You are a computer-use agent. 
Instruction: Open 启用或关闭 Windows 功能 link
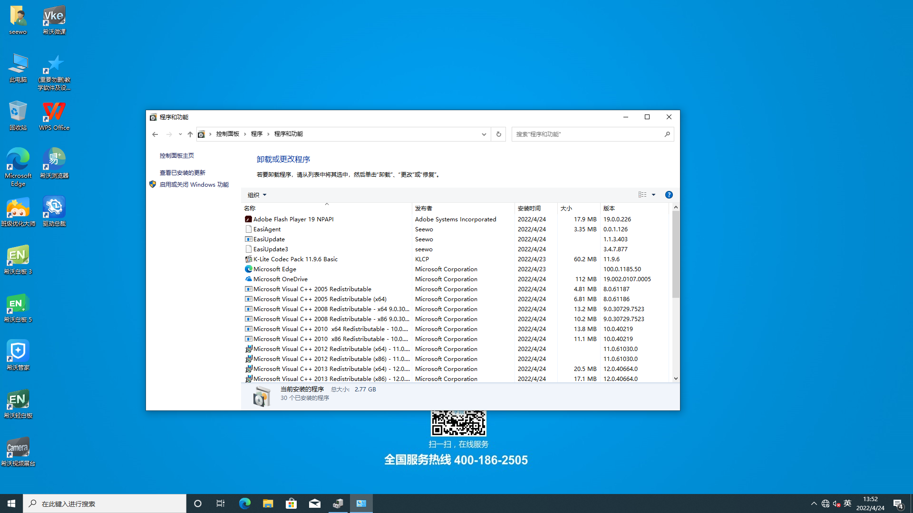click(x=194, y=185)
